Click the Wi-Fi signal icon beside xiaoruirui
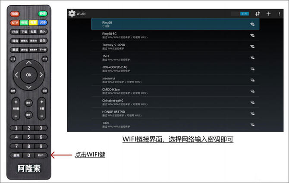Screen dimensions: 289x183 252,80
